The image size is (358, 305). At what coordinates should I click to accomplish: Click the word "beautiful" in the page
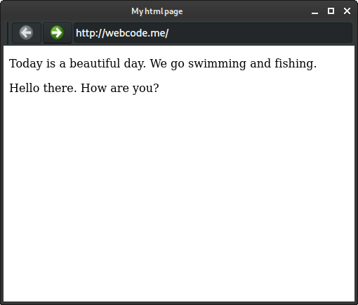point(95,63)
